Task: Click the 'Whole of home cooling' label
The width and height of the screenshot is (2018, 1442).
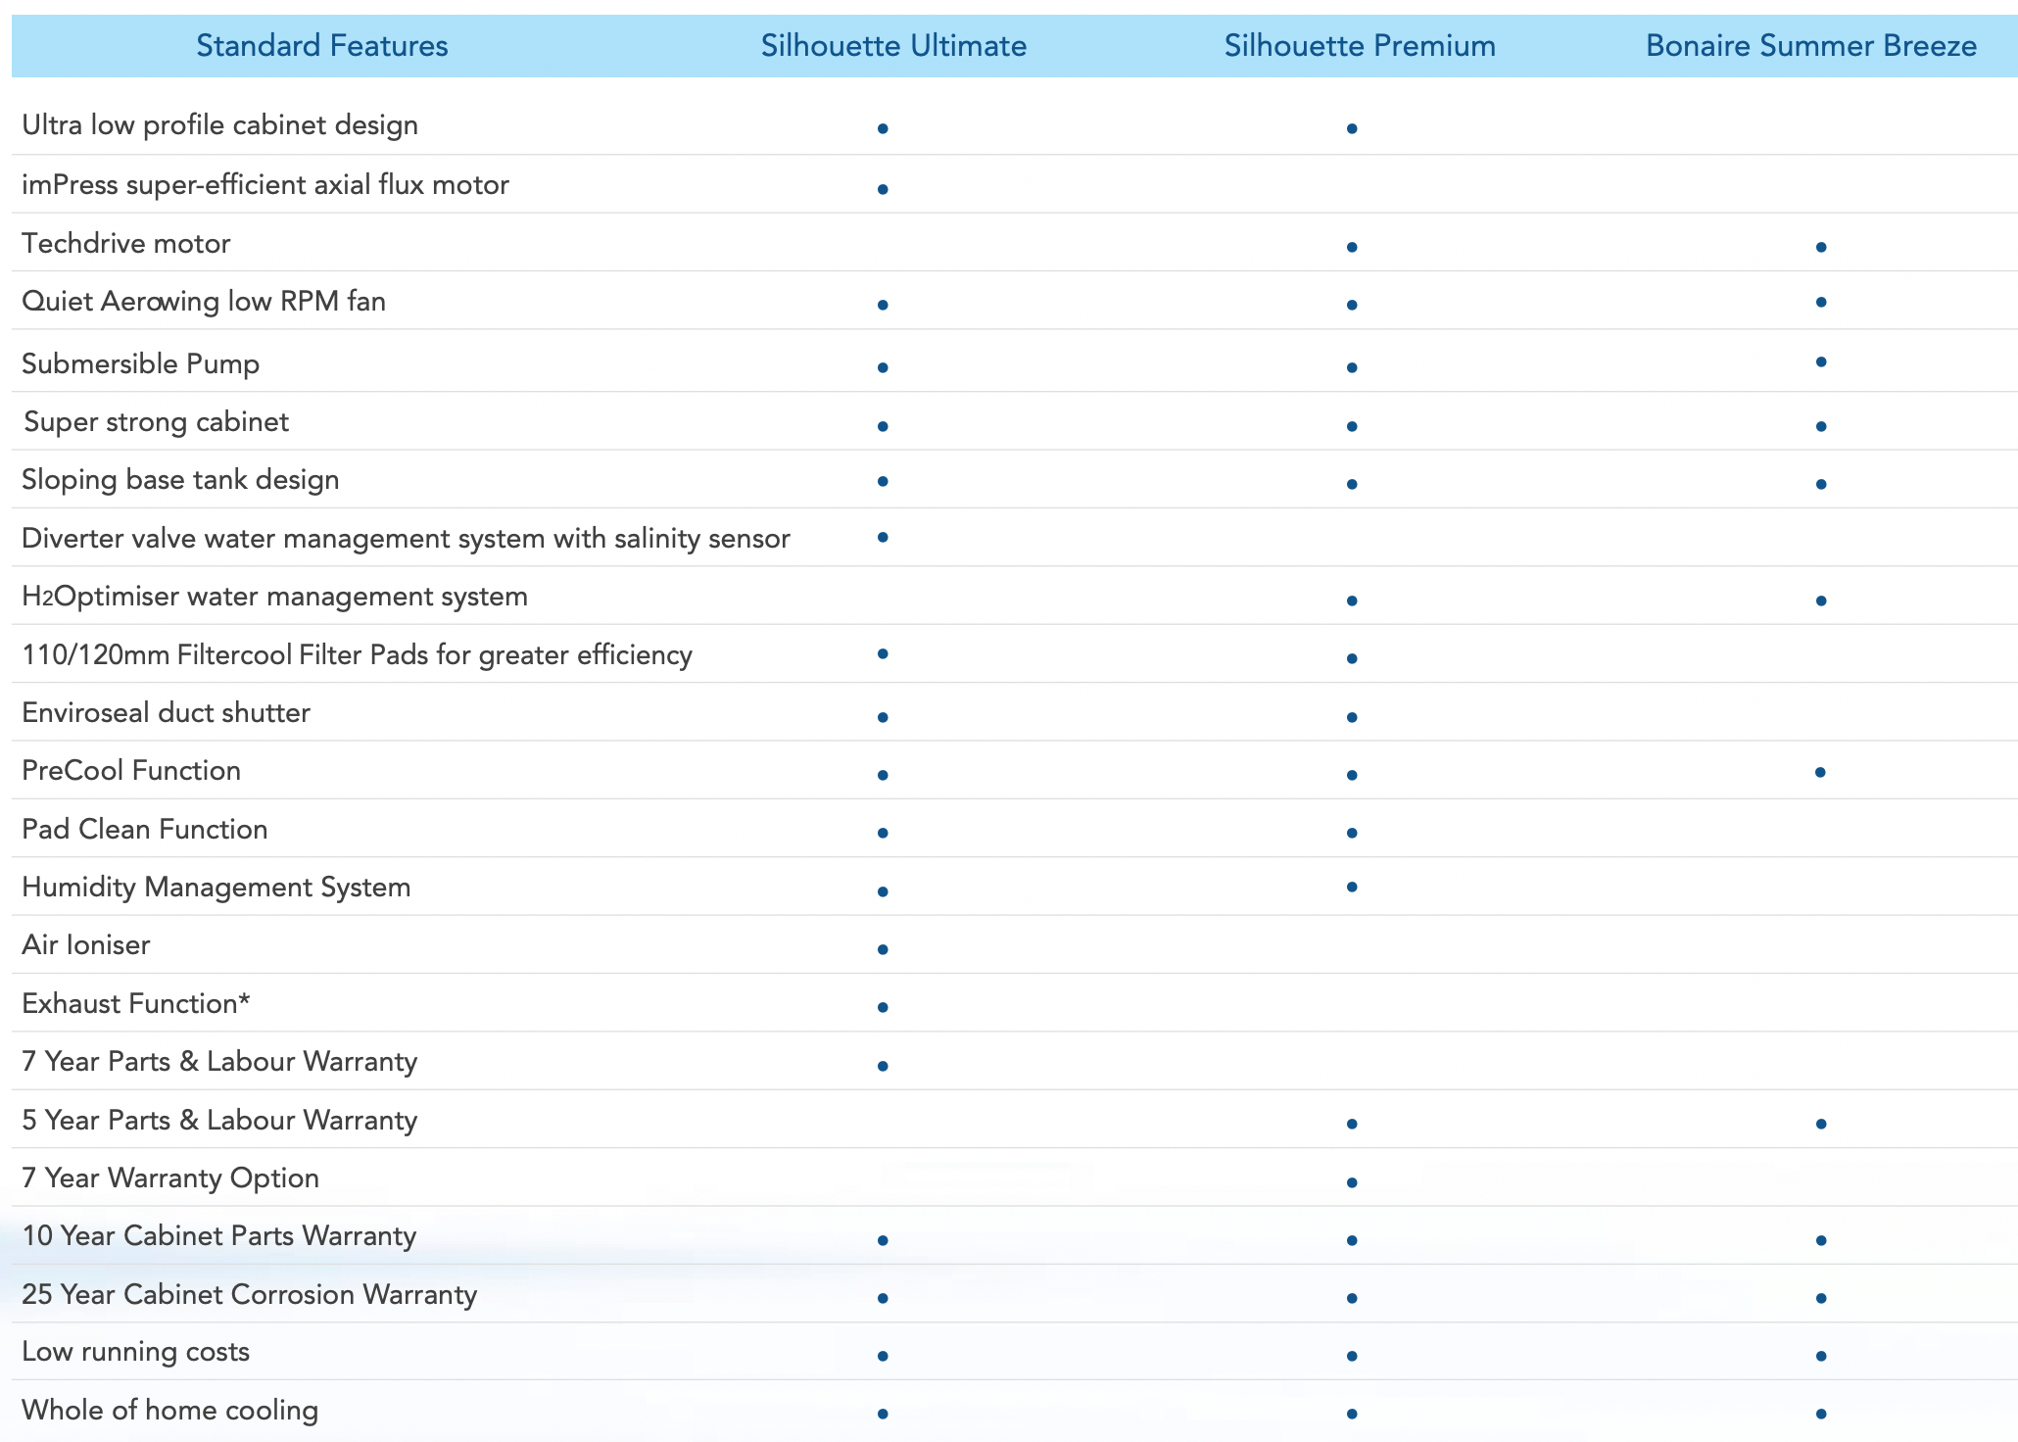Action: coord(170,1410)
